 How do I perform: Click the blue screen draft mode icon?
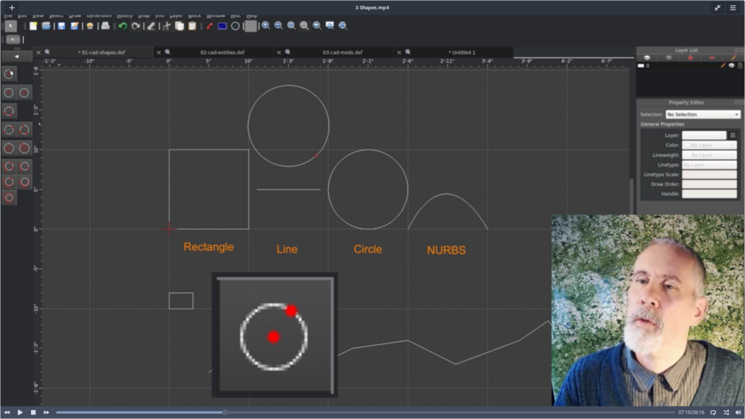[222, 26]
